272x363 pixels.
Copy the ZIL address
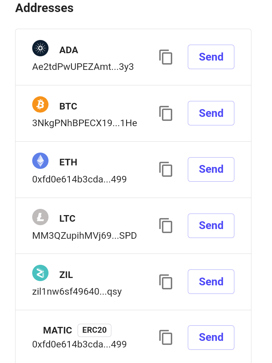166,282
